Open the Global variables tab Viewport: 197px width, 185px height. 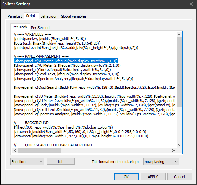point(74,16)
